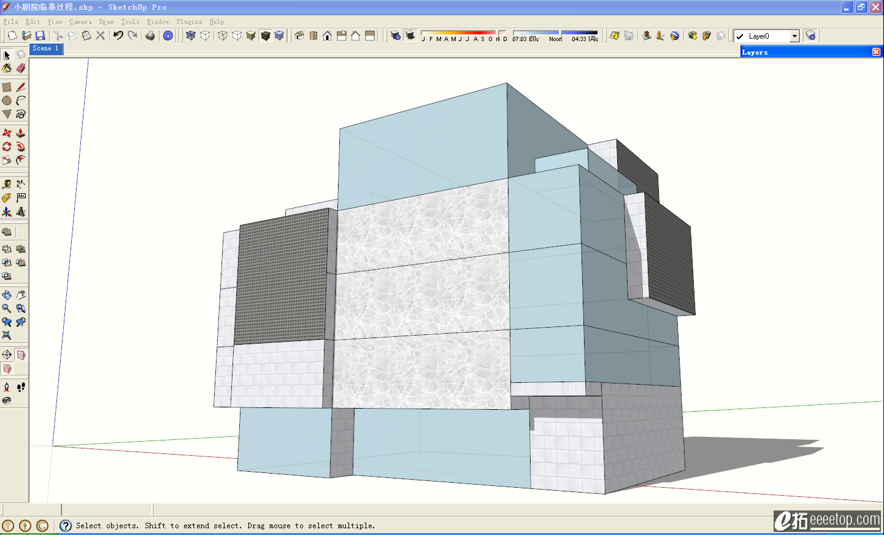Select the Tape Measure tool

7,184
